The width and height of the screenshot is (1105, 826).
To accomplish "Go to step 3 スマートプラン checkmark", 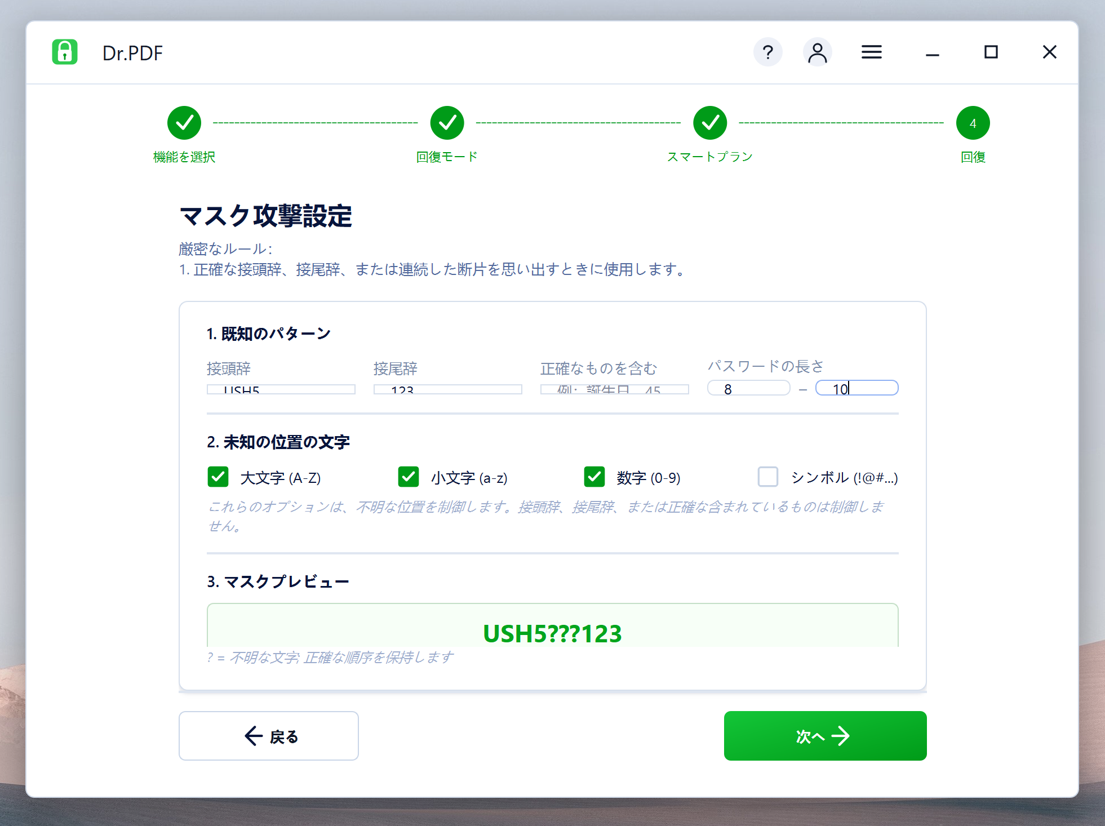I will pyautogui.click(x=710, y=123).
